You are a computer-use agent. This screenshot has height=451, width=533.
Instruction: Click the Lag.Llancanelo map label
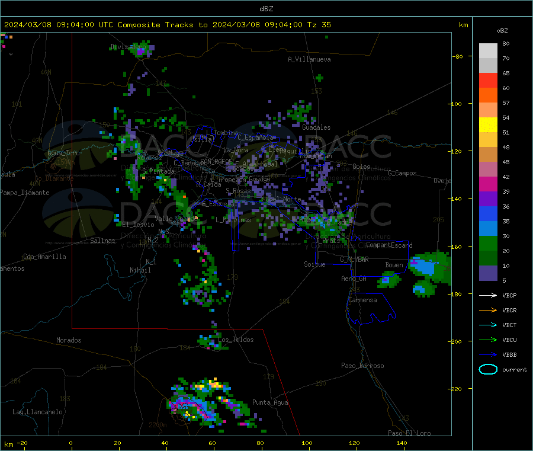click(37, 412)
